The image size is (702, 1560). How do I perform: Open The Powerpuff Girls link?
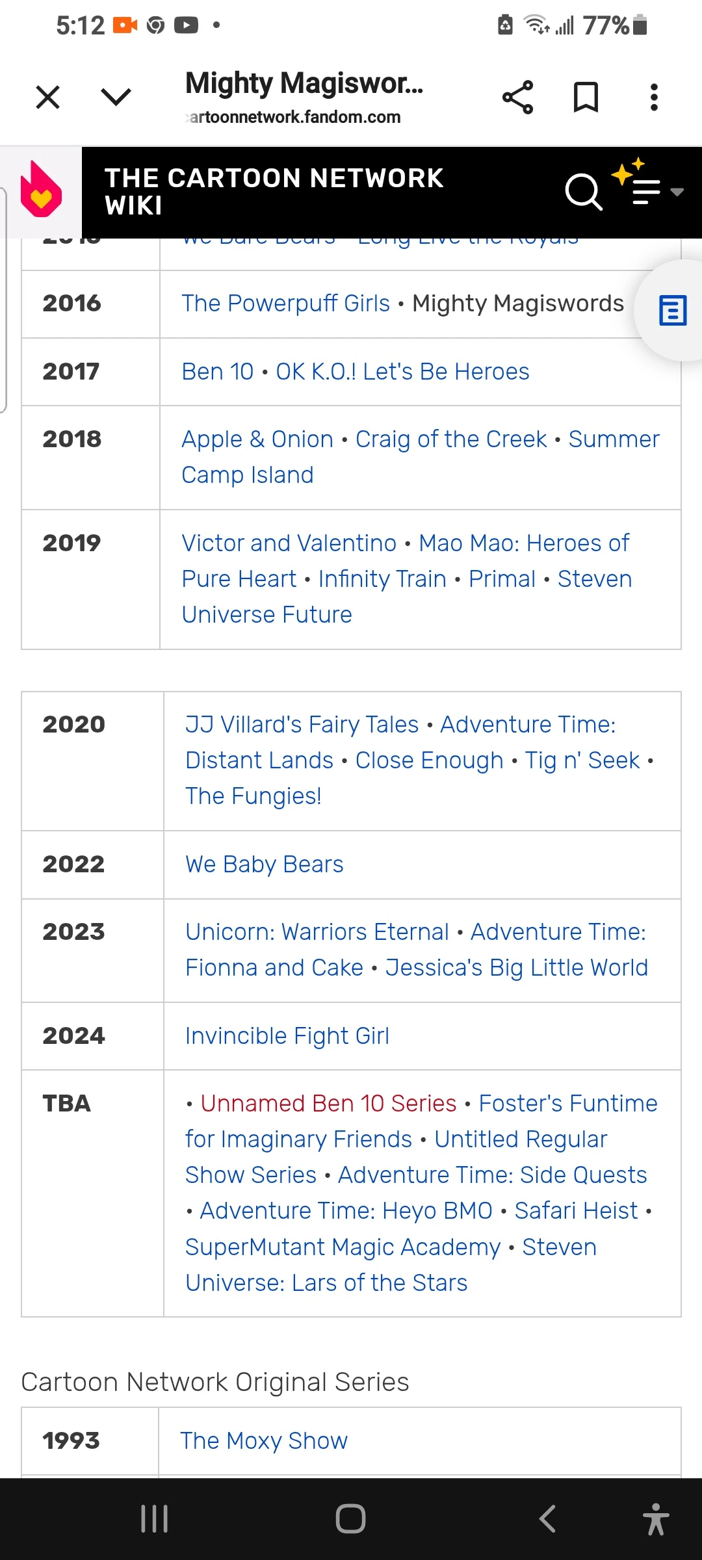pyautogui.click(x=285, y=304)
